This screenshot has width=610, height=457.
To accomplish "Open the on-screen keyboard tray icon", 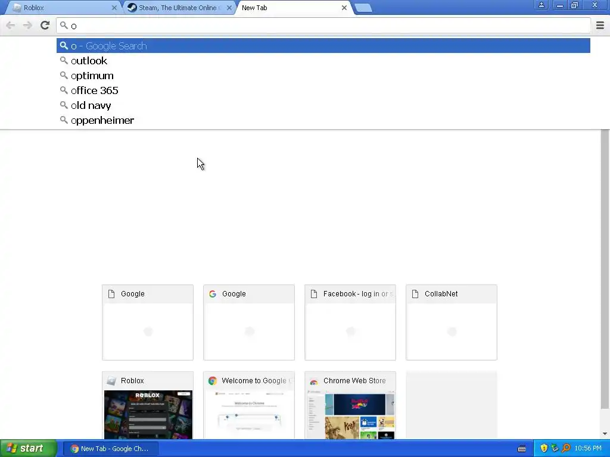I will click(x=522, y=449).
